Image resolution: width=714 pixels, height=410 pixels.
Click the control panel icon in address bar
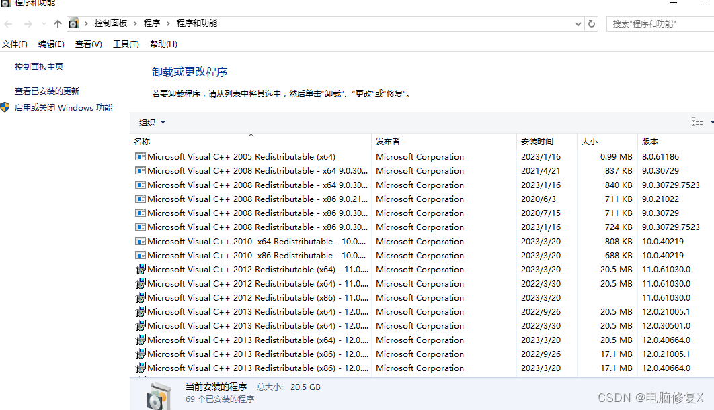(x=73, y=23)
